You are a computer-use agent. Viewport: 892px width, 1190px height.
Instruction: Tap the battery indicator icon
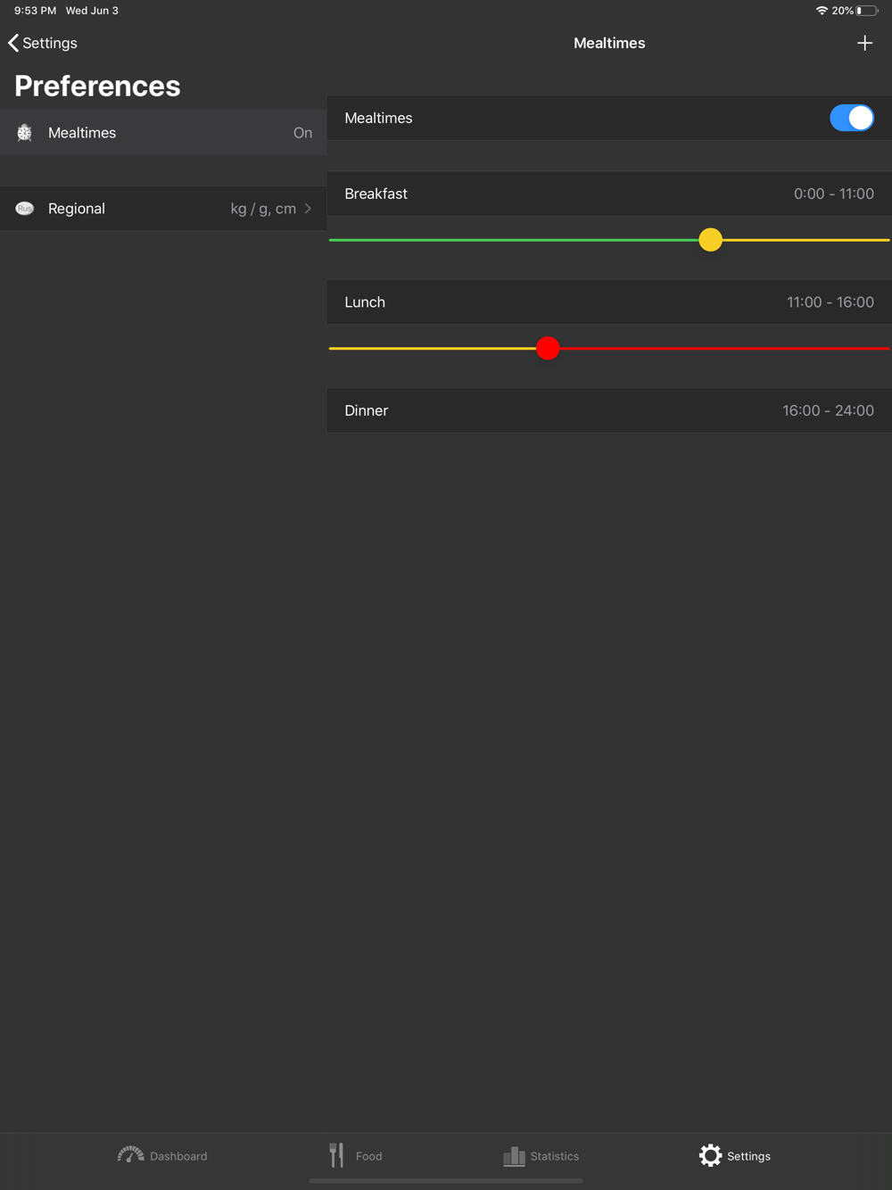coord(867,11)
